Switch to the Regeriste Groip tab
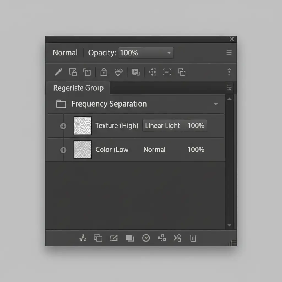 [x=78, y=88]
